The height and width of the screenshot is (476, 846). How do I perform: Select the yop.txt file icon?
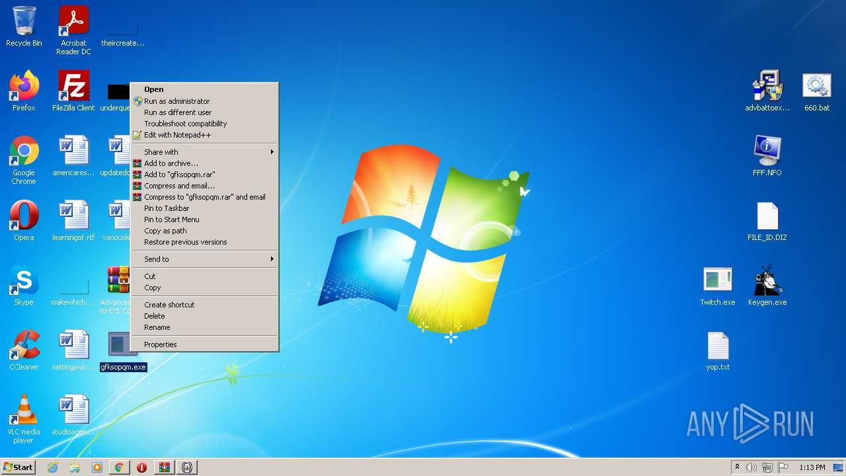pos(718,350)
